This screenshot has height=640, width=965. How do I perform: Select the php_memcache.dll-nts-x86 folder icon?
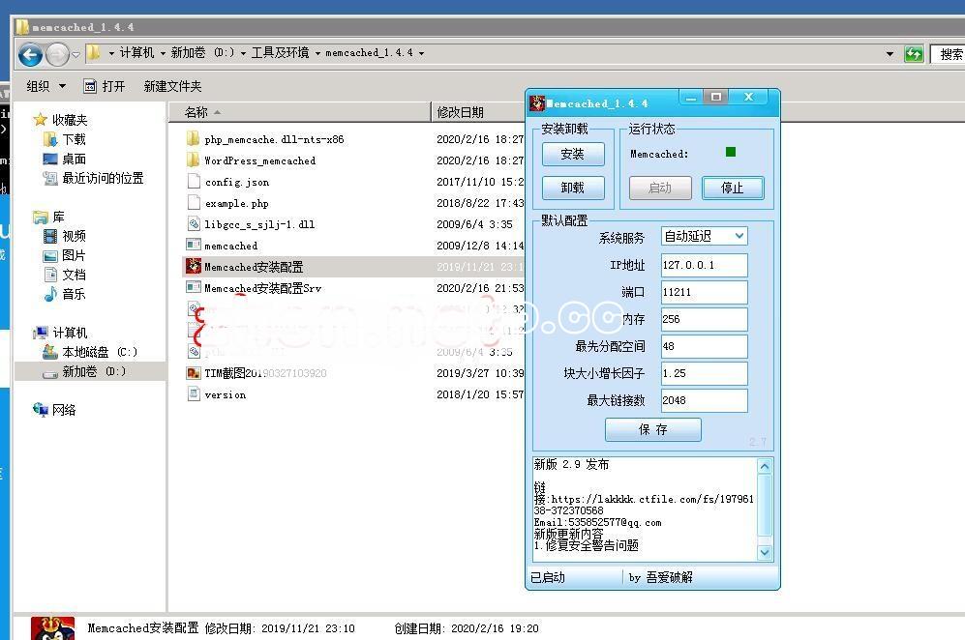coord(194,139)
